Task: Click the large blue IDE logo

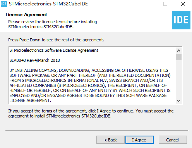Action: click(181, 20)
